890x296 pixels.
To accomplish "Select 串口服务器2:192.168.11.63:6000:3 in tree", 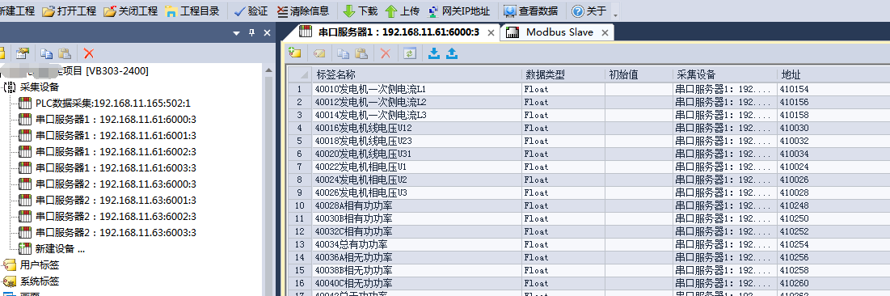I will (x=116, y=184).
